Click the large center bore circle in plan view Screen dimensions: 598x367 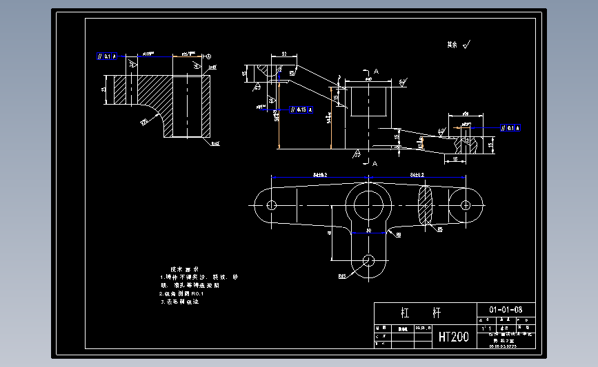(369, 205)
